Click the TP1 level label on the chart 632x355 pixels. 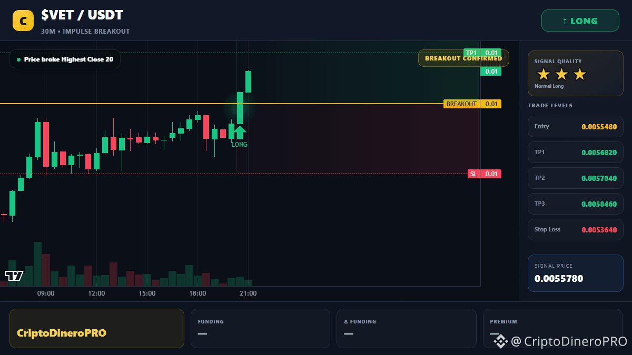471,53
